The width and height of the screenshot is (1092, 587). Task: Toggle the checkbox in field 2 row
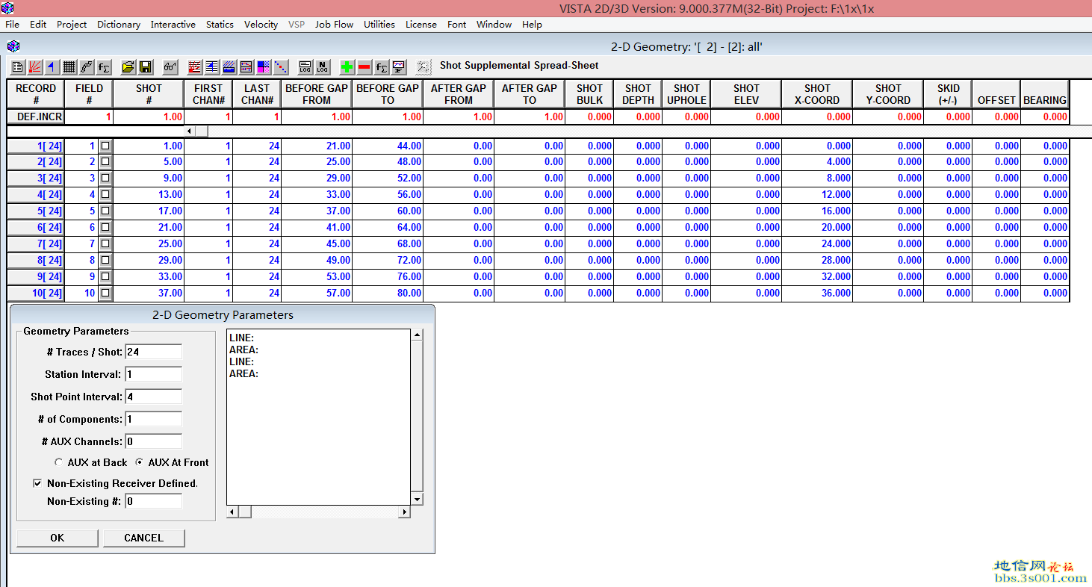[x=105, y=162]
